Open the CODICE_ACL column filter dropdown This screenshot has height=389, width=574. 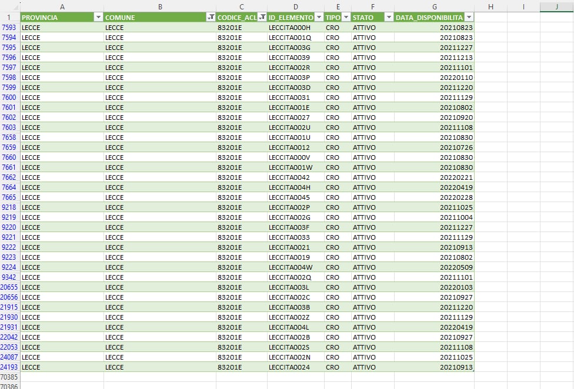click(x=262, y=17)
